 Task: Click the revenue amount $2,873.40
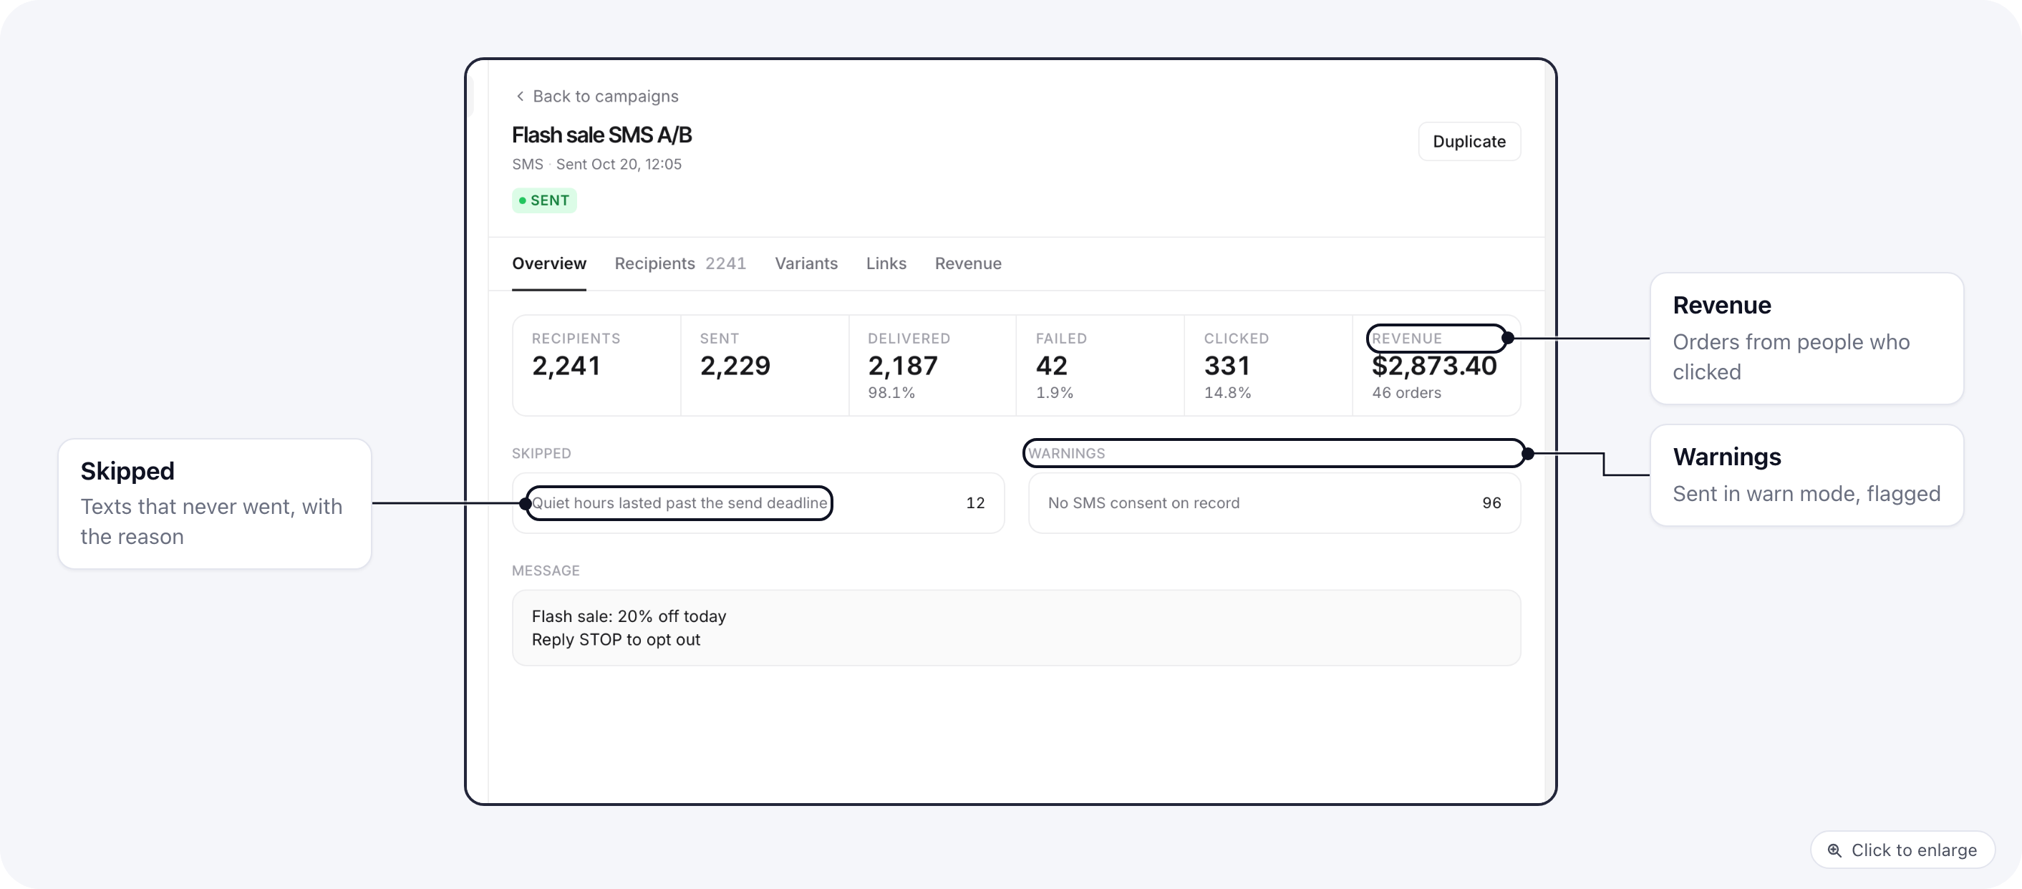click(1434, 366)
